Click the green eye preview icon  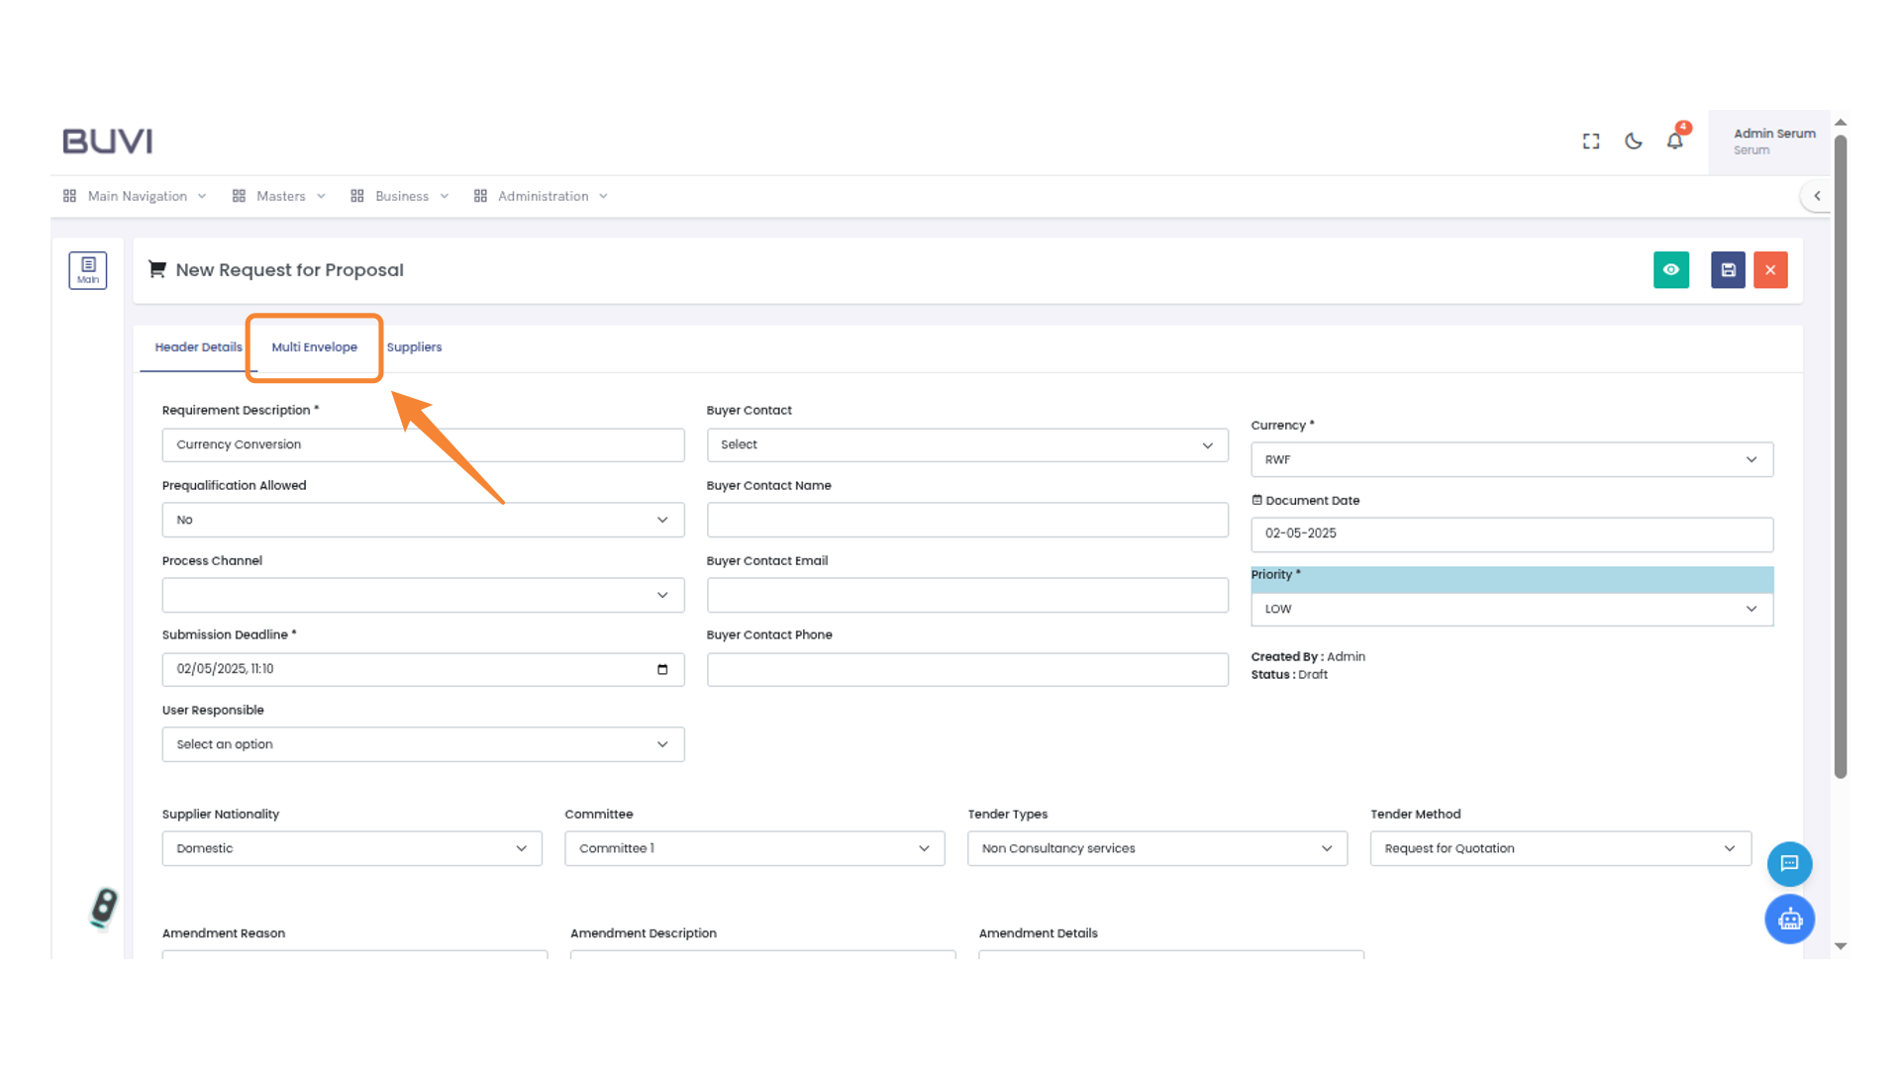tap(1670, 270)
